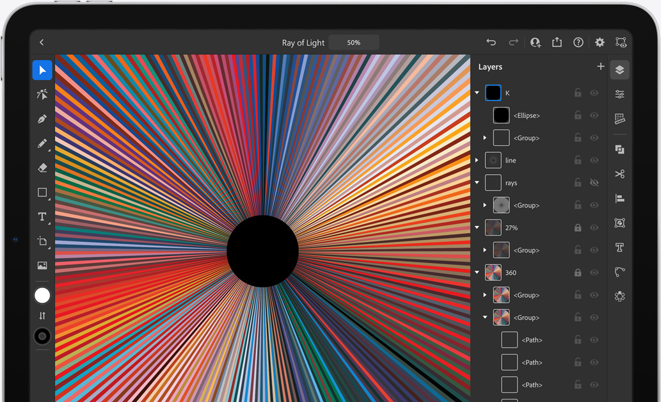
Task: Select the Eraser tool
Action: (42, 168)
